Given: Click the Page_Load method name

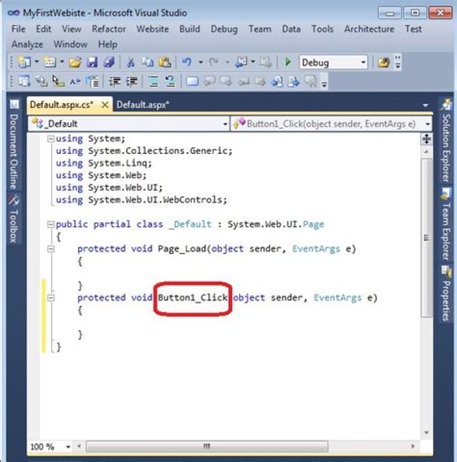Looking at the screenshot, I should tap(182, 249).
